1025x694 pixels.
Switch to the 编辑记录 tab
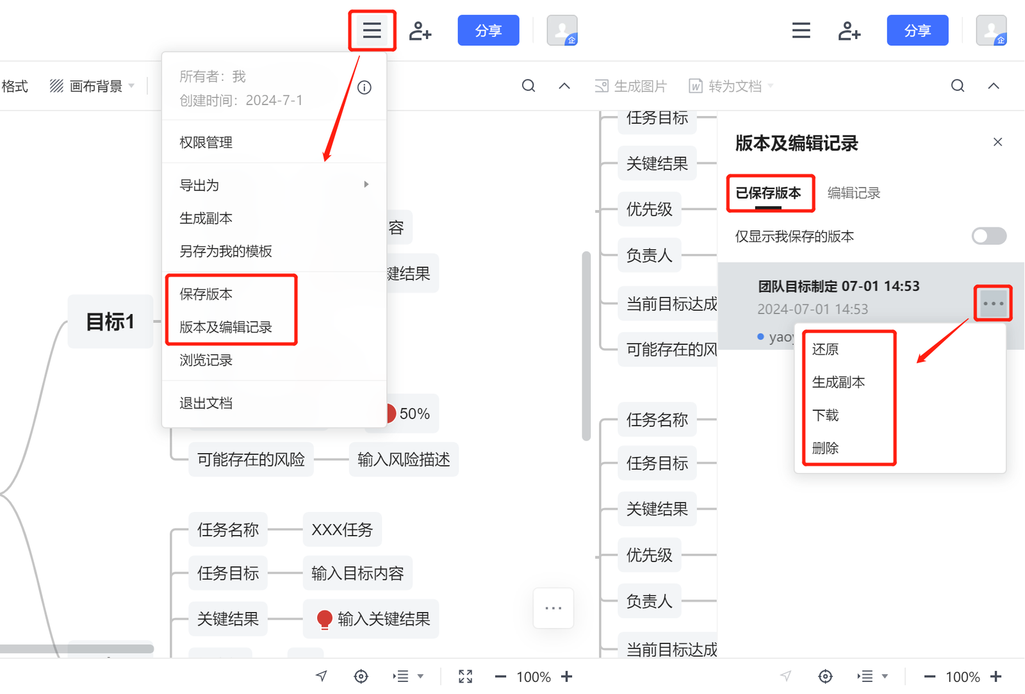pyautogui.click(x=854, y=193)
